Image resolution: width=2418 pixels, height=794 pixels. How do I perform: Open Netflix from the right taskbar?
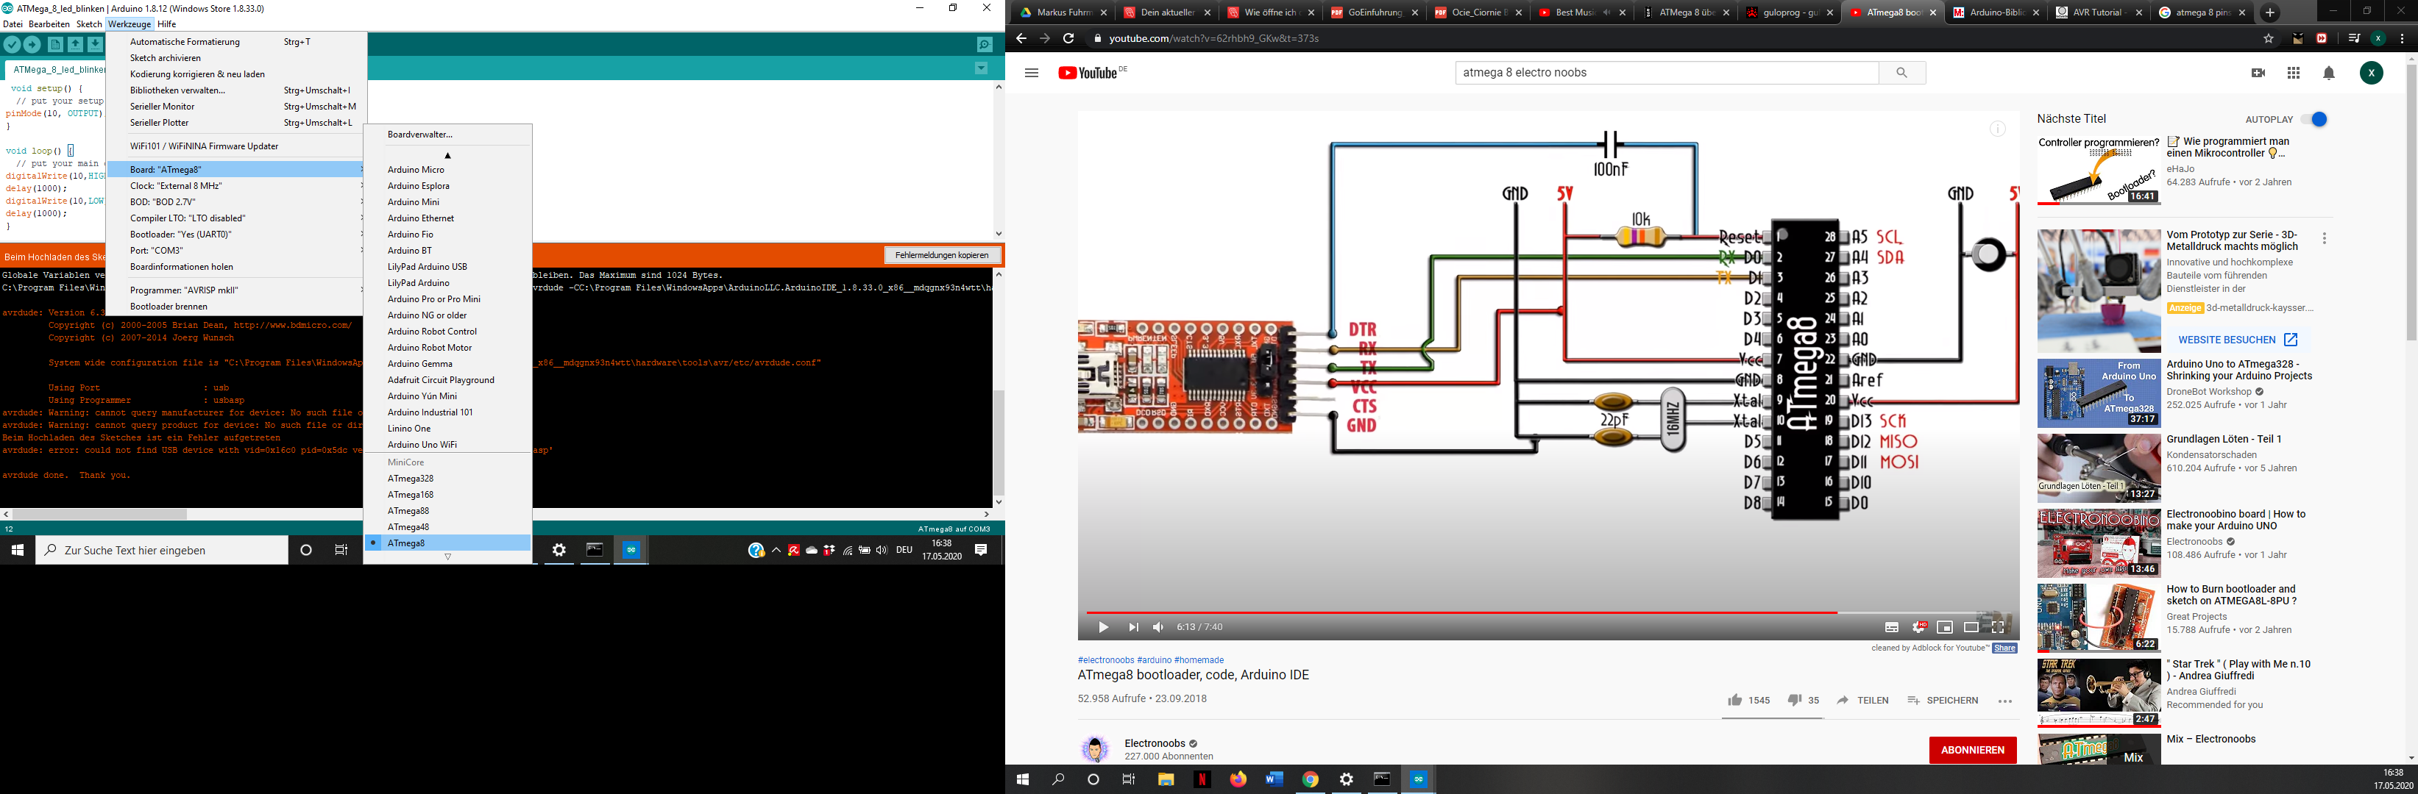click(1202, 779)
